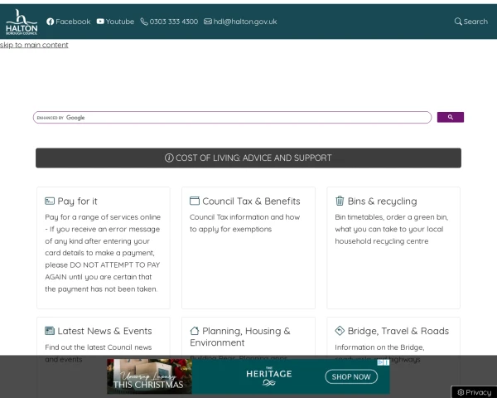The height and width of the screenshot is (398, 497).
Task: Click the Pay for it card icon
Action: click(50, 201)
